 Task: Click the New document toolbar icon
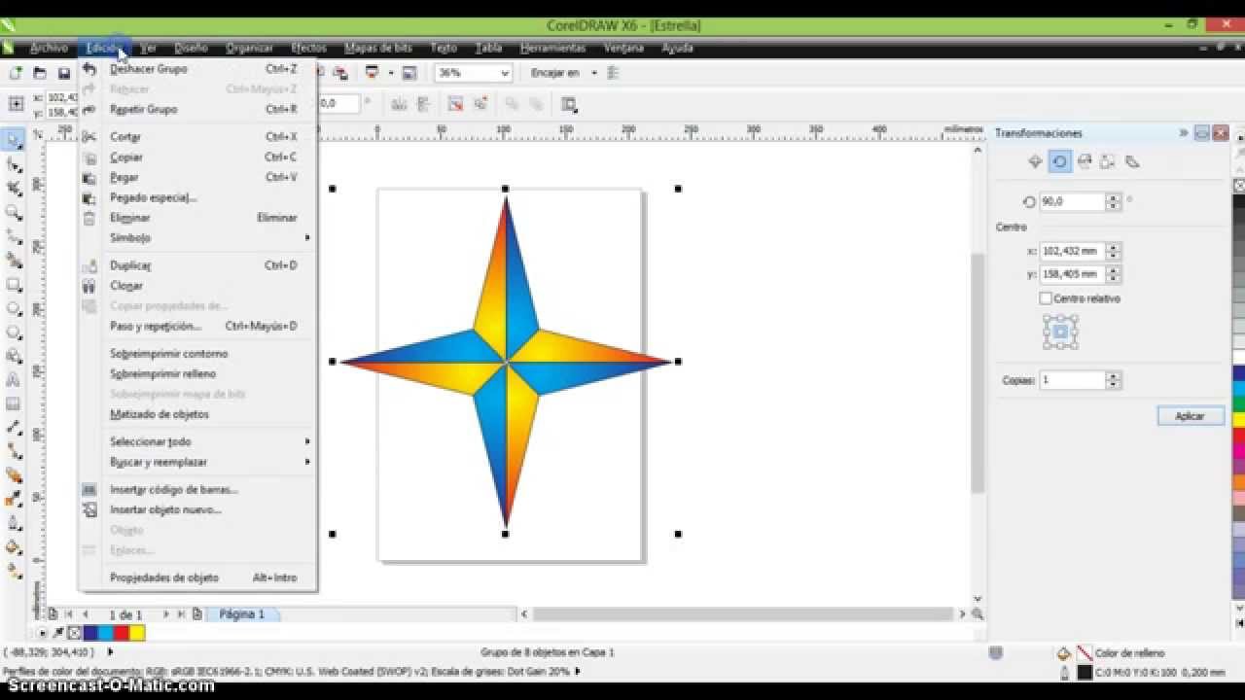[x=16, y=73]
